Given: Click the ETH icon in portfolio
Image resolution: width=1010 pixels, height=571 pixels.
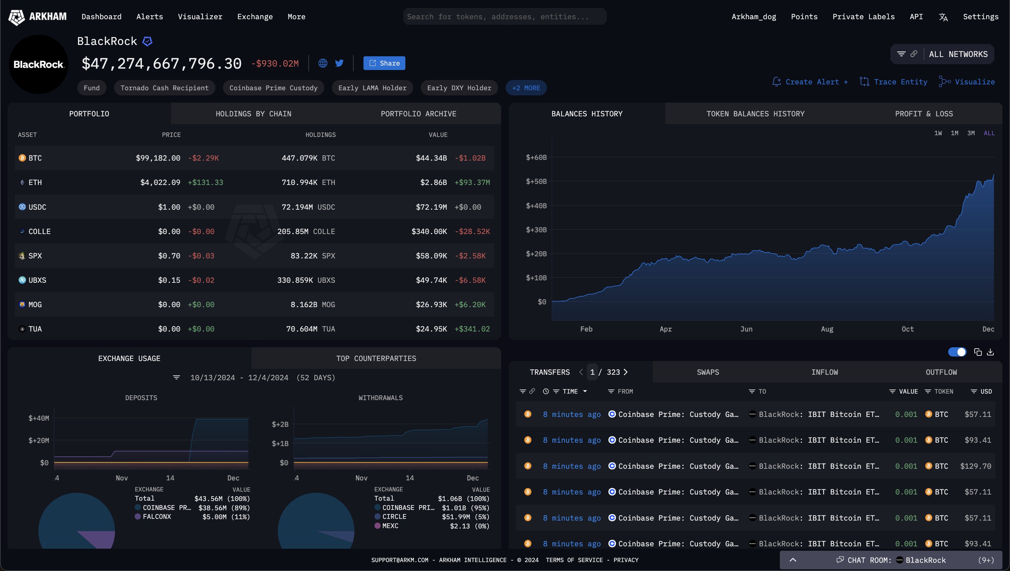Looking at the screenshot, I should pos(22,182).
